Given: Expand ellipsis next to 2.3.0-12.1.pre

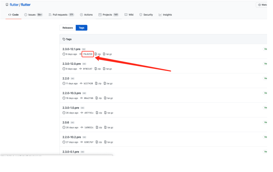Looking at the screenshot, I should (84, 49).
